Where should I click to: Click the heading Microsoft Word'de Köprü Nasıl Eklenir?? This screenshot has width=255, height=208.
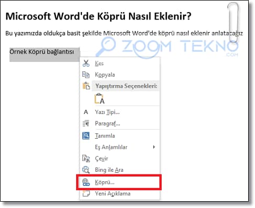(98, 16)
